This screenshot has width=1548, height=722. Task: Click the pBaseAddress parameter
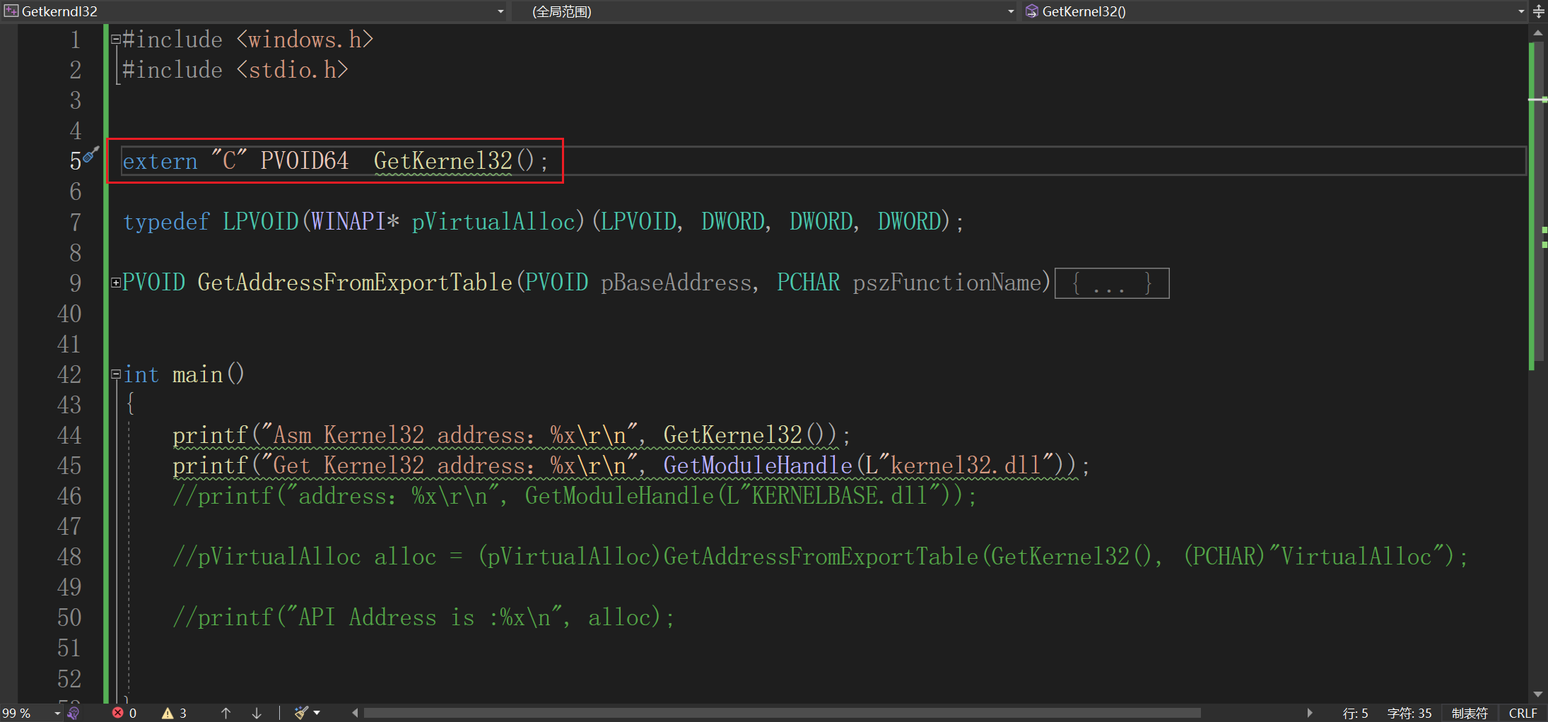coord(676,283)
